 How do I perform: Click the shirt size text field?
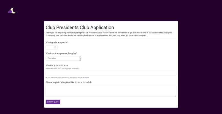click(x=111, y=73)
